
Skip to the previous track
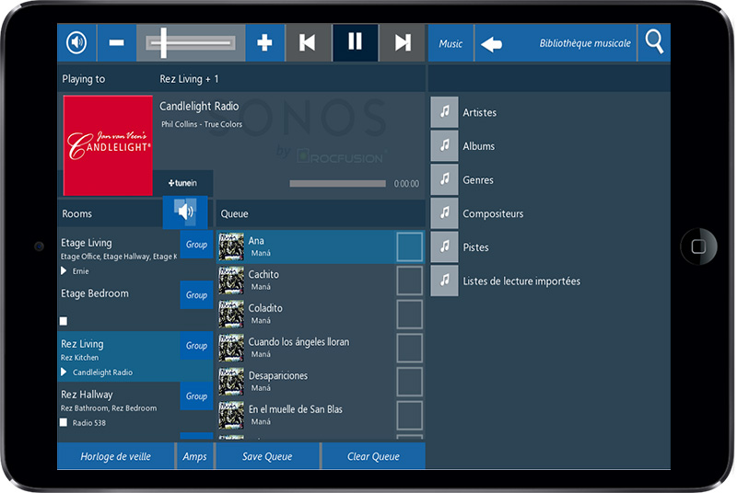tap(308, 43)
